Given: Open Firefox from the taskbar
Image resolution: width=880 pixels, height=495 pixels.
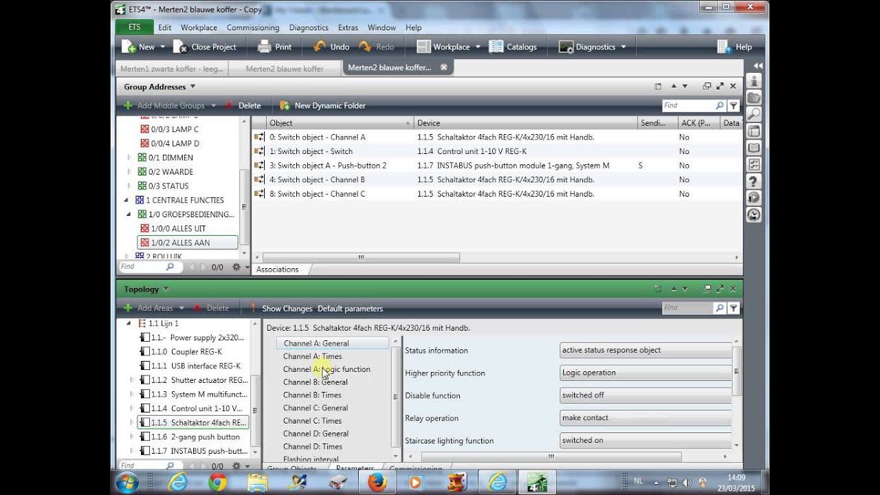Looking at the screenshot, I should [377, 482].
